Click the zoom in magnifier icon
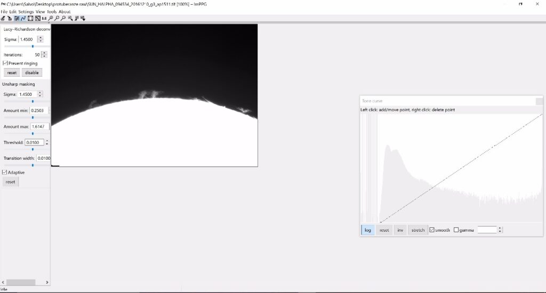This screenshot has width=546, height=293. [51, 18]
